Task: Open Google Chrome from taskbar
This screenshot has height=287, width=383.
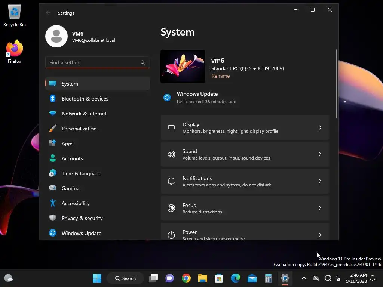Action: 186,278
